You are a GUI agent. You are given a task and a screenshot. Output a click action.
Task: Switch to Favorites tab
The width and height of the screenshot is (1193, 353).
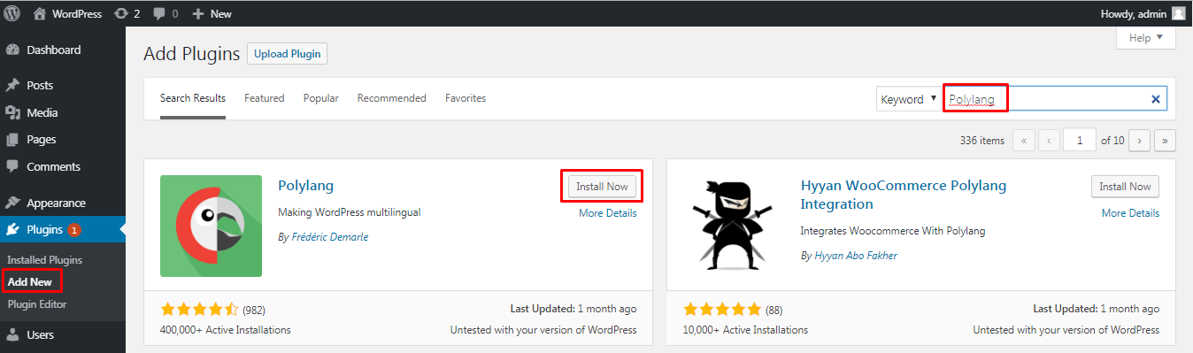point(466,98)
